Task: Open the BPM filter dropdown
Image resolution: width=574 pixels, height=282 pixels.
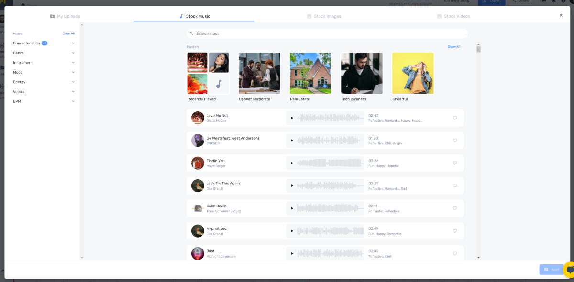Action: pos(44,101)
